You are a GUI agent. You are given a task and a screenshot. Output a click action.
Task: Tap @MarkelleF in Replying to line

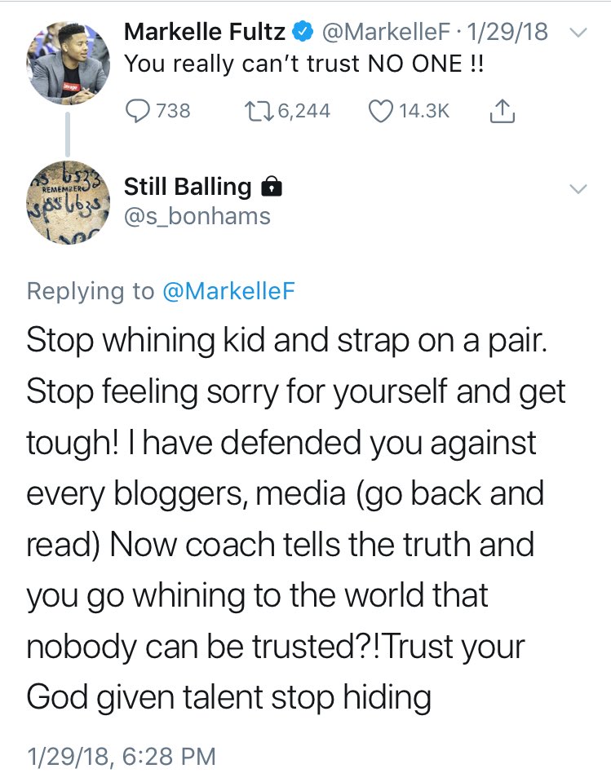click(228, 291)
